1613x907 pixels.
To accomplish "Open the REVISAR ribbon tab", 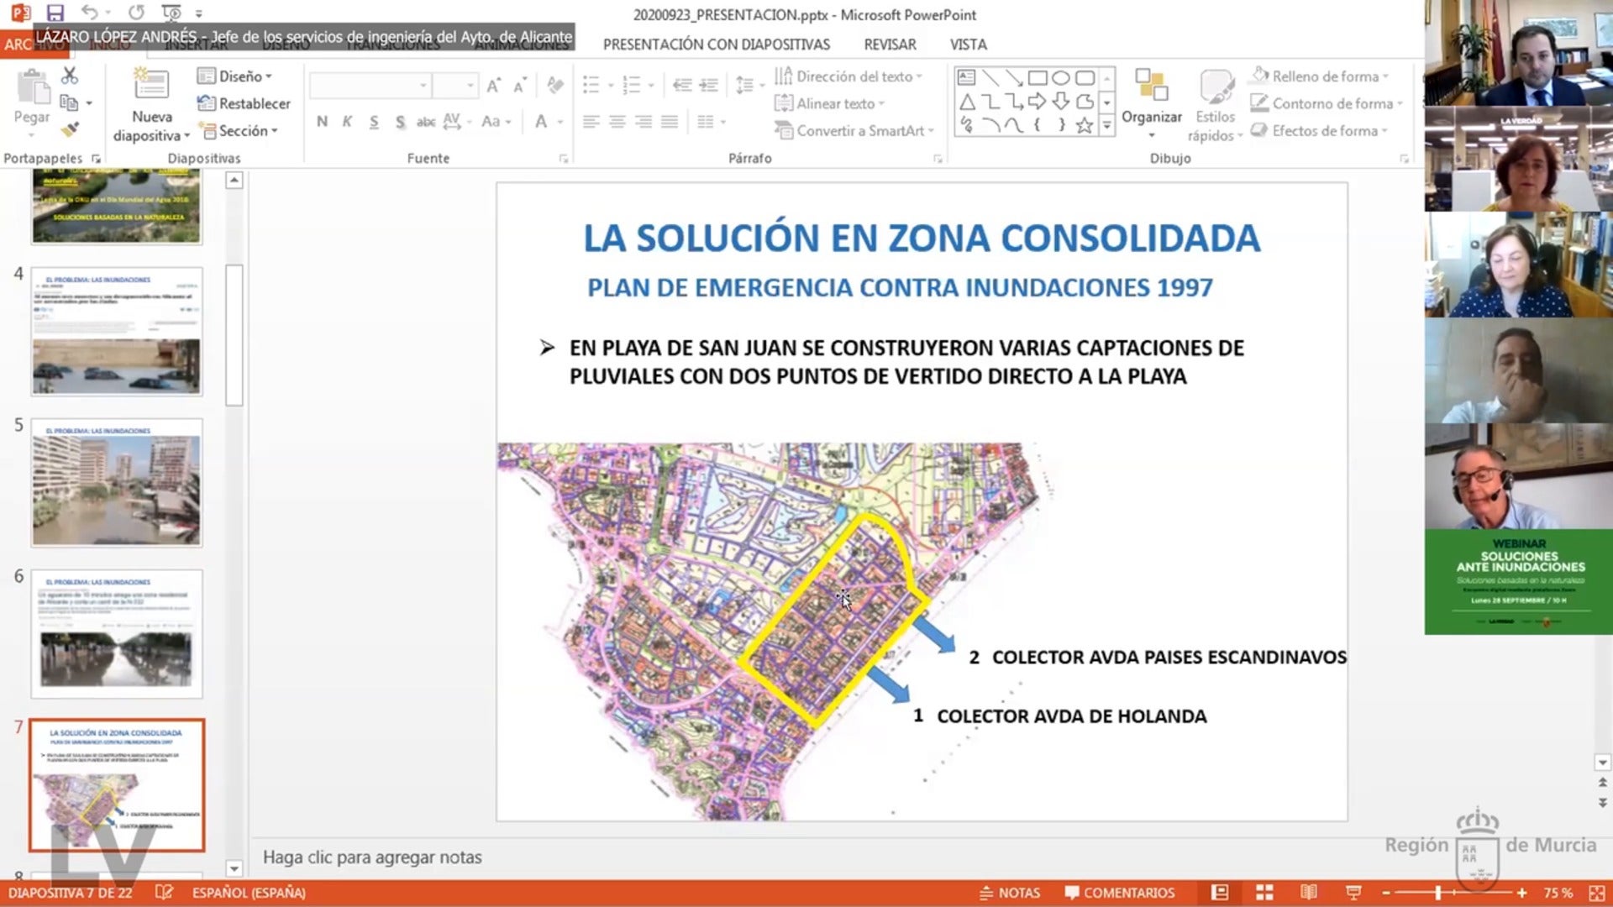I will pyautogui.click(x=890, y=45).
